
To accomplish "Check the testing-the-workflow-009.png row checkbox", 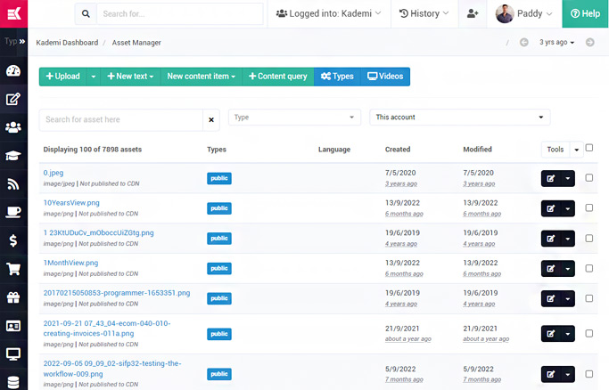I will point(589,374).
